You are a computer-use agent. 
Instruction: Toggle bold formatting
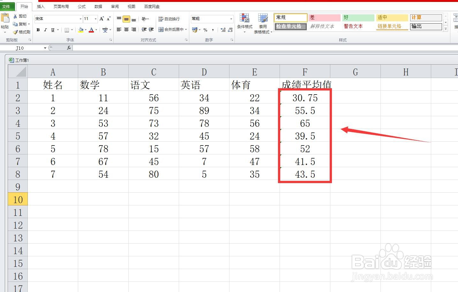coord(38,30)
